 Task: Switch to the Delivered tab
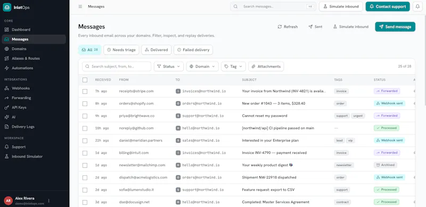[156, 50]
